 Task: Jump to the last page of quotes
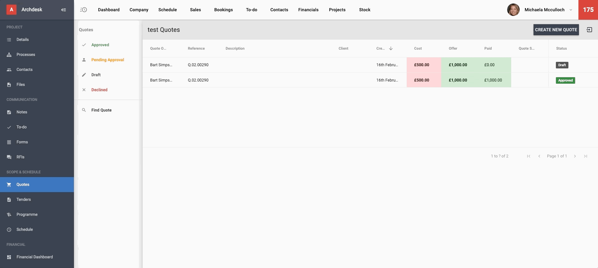point(586,156)
